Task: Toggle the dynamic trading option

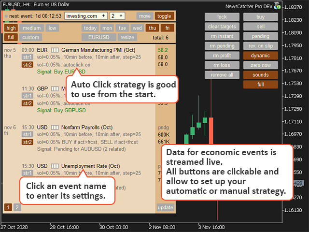Action: point(261,56)
